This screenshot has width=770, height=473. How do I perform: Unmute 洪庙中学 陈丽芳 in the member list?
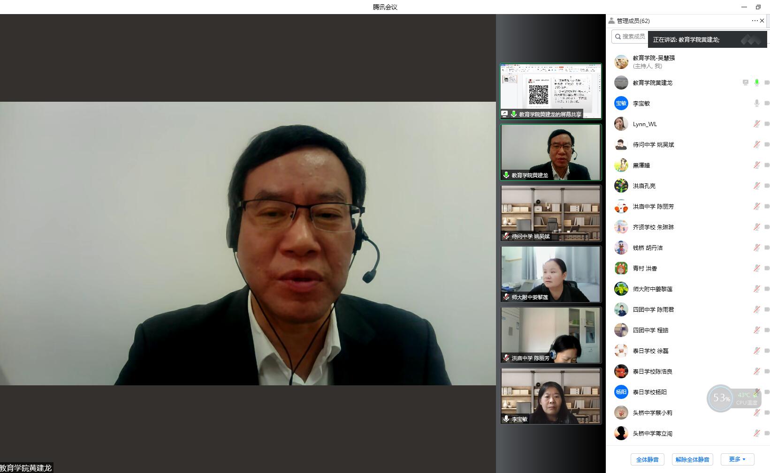pyautogui.click(x=756, y=206)
